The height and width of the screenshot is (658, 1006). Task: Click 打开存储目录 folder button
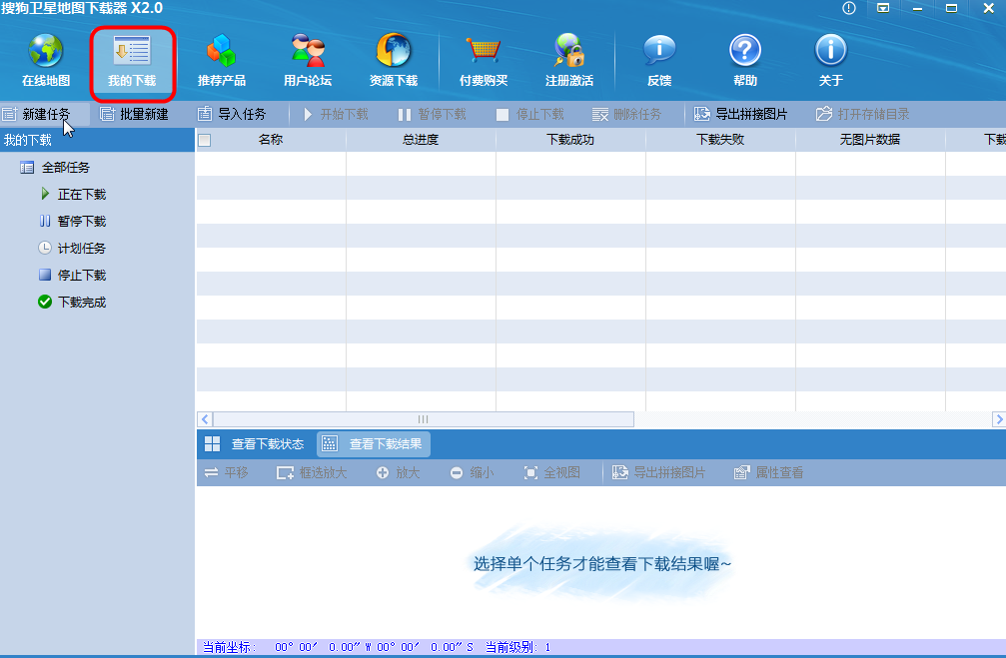pos(862,114)
